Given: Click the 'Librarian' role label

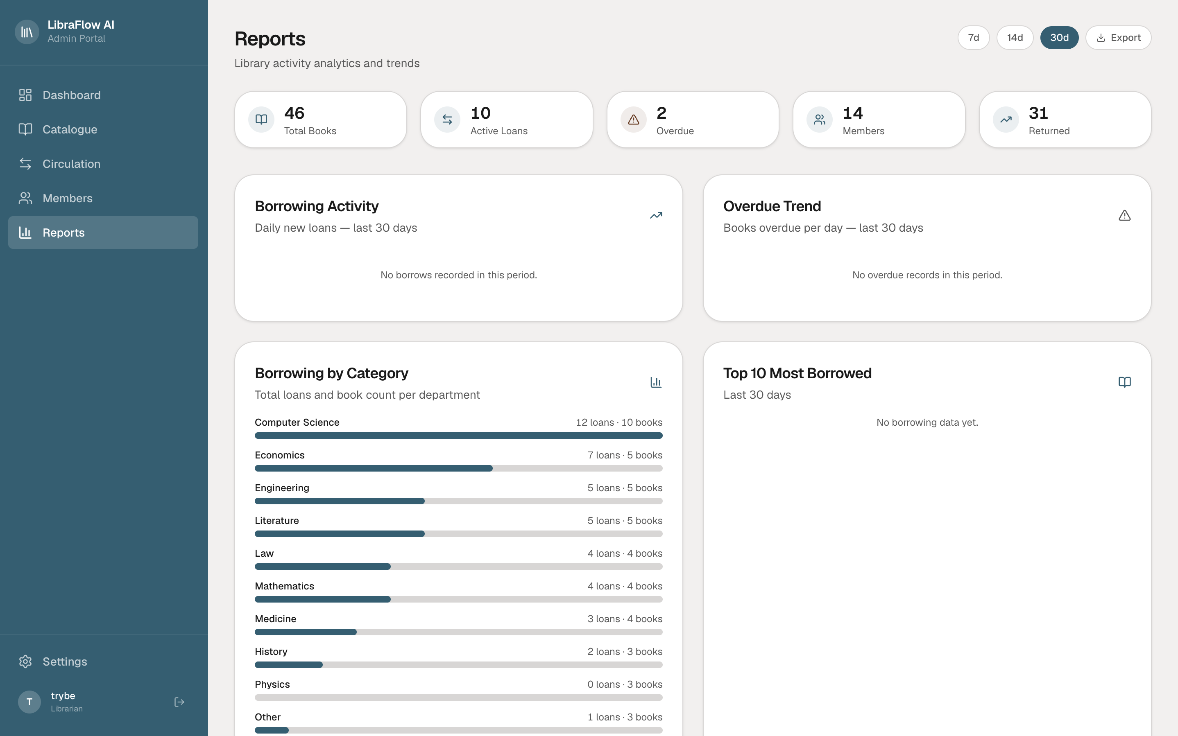Looking at the screenshot, I should click(67, 709).
